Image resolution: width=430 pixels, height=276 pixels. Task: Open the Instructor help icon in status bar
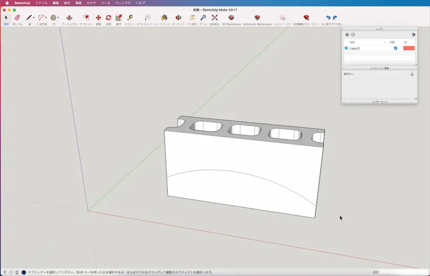[24, 273]
